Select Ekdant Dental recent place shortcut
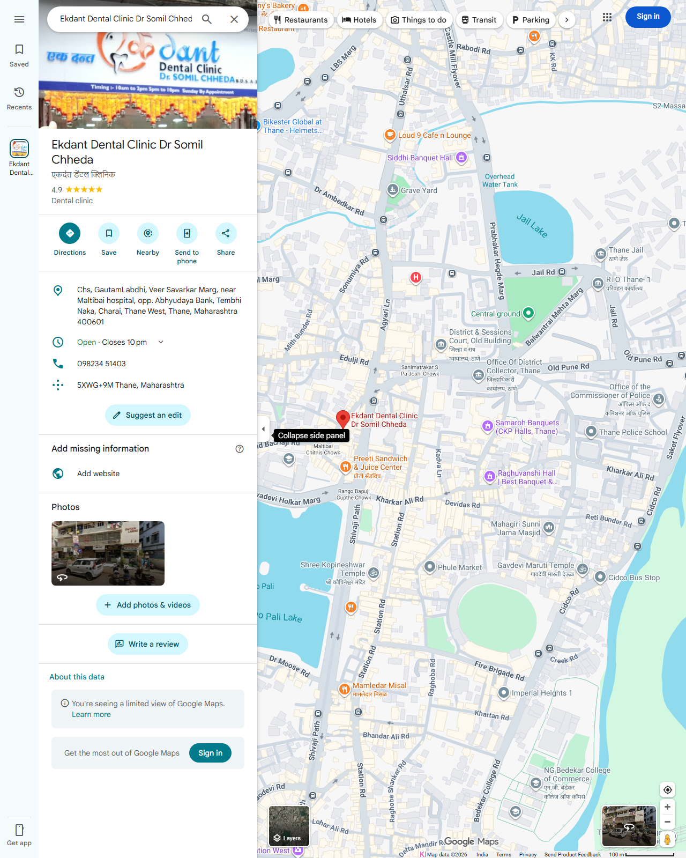This screenshot has width=686, height=858. tap(19, 157)
